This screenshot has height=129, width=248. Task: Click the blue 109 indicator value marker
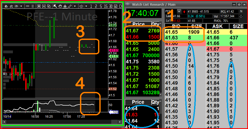tap(114, 112)
